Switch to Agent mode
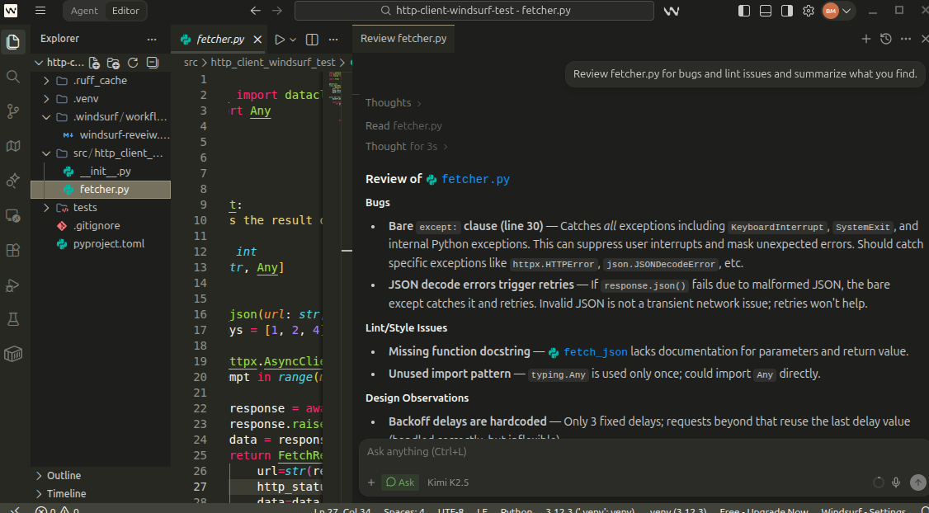929x513 pixels. coord(84,11)
